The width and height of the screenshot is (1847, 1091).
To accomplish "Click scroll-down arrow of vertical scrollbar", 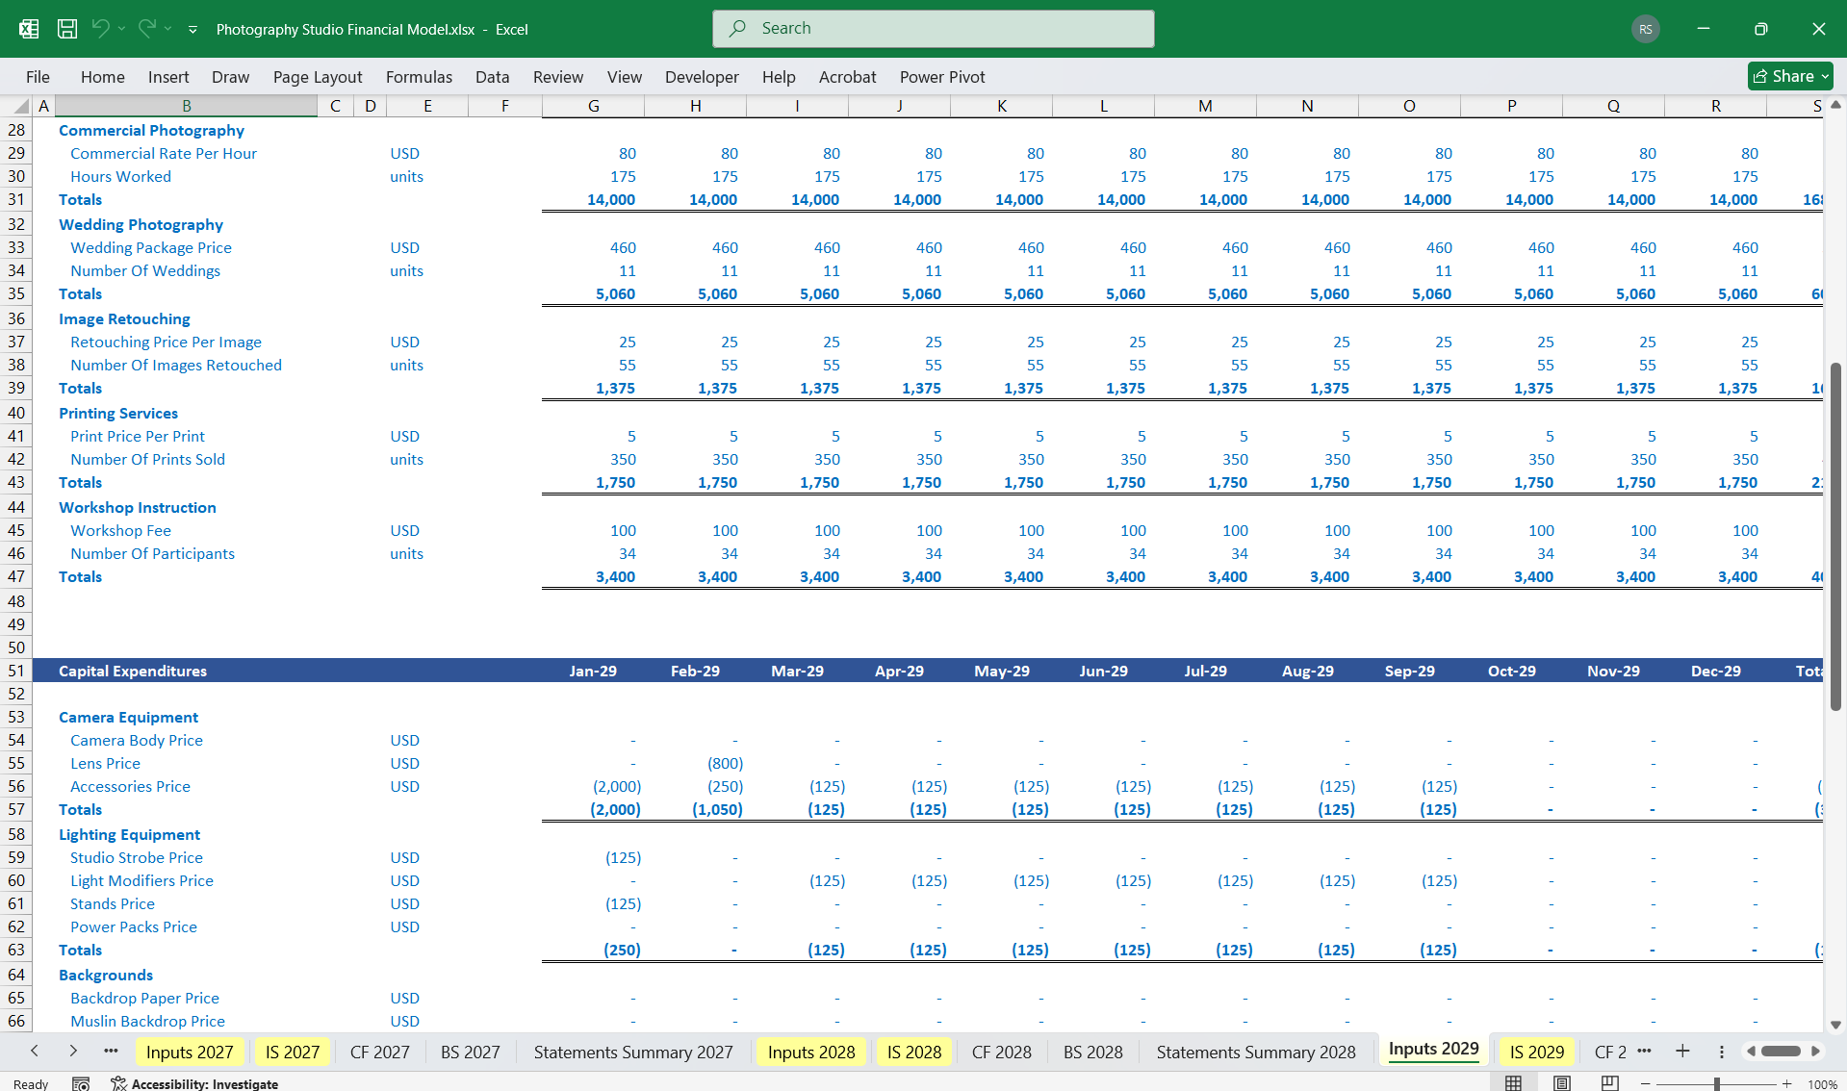I will point(1835,1026).
